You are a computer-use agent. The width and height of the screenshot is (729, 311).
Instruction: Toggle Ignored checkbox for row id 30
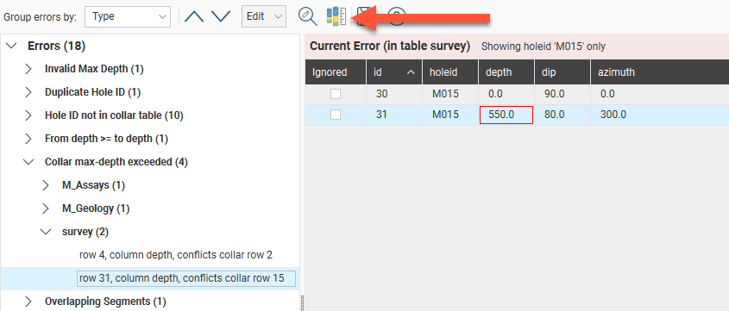(336, 94)
